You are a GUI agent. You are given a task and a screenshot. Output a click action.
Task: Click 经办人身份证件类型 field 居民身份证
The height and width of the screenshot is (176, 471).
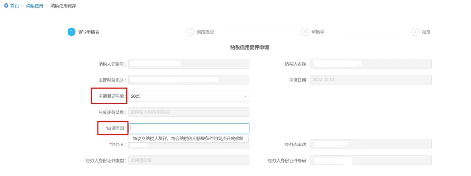click(x=189, y=160)
